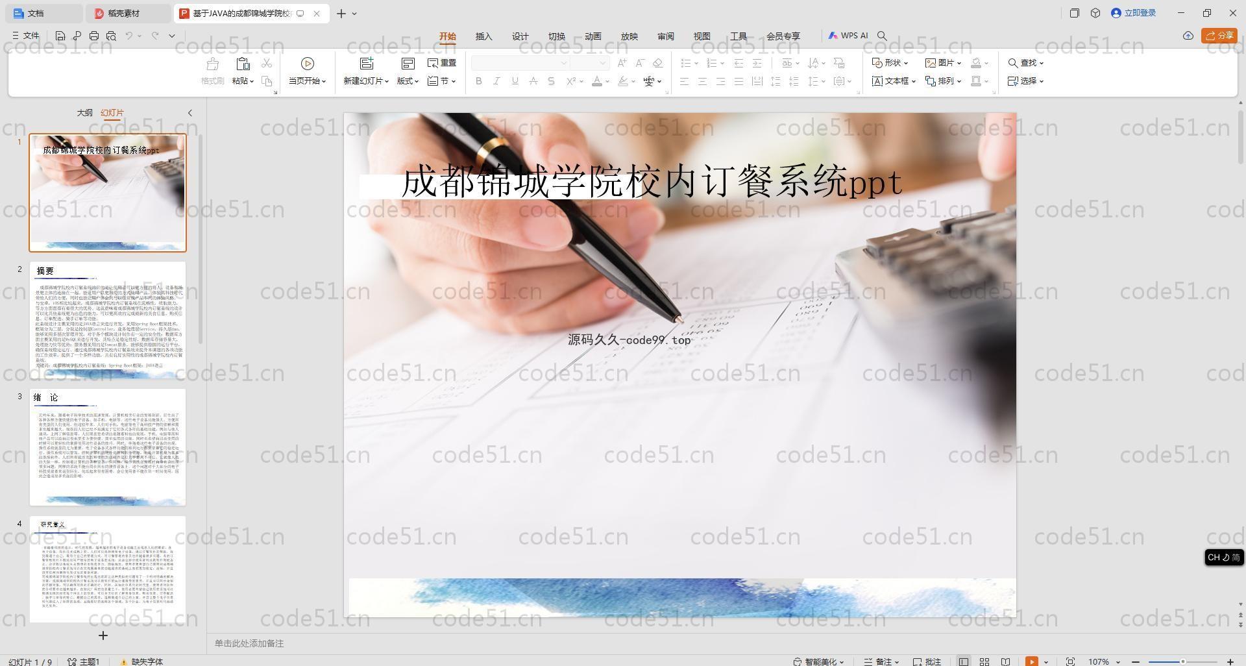Switch to the Insert (插入) tab
The width and height of the screenshot is (1246, 666).
484,36
